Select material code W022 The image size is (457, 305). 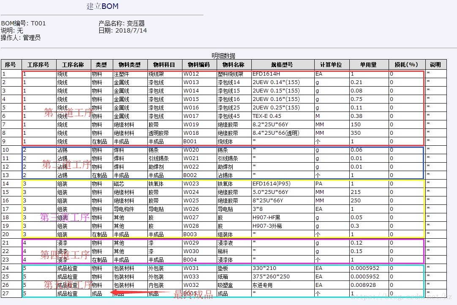[191, 167]
